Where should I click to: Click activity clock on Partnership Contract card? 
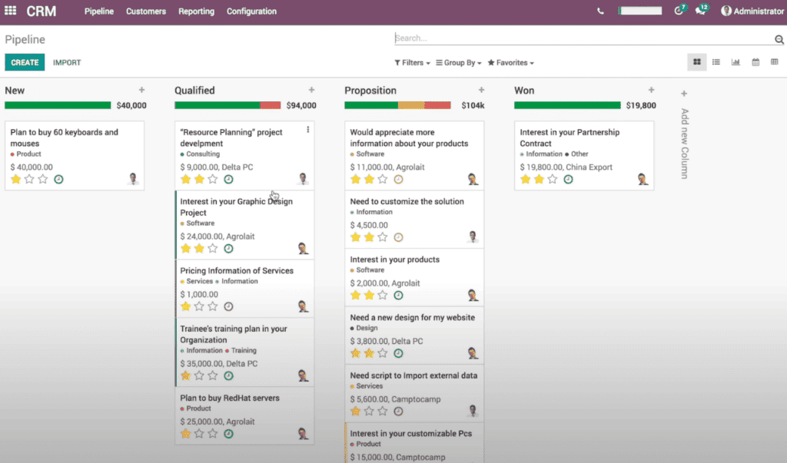[x=568, y=179]
